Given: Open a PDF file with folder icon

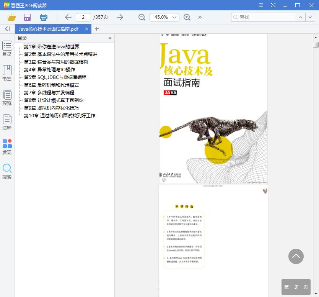Looking at the screenshot, I should pos(11,17).
